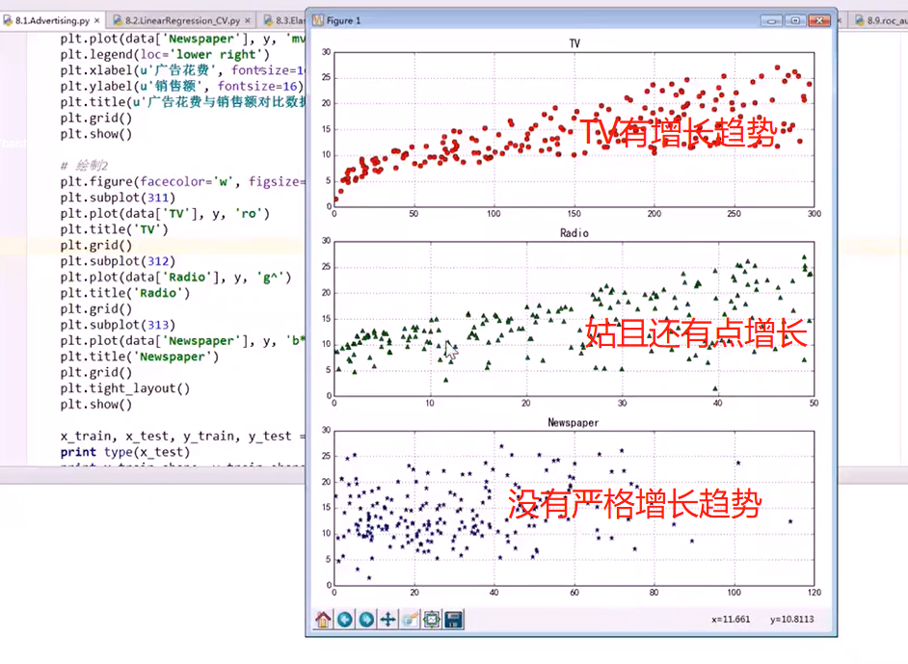Place cursor on plt.tight_layout() line

125,388
